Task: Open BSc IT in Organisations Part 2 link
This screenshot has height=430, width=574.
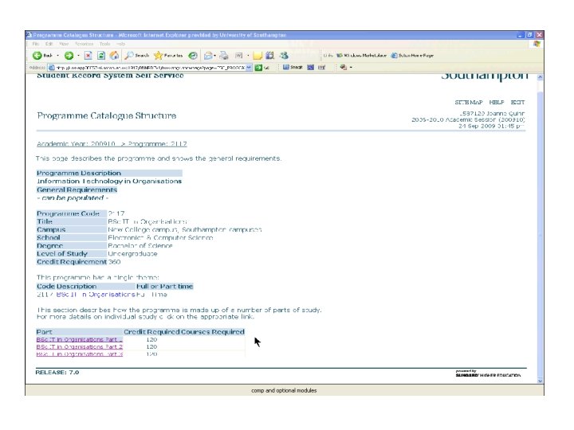Action: [80, 346]
